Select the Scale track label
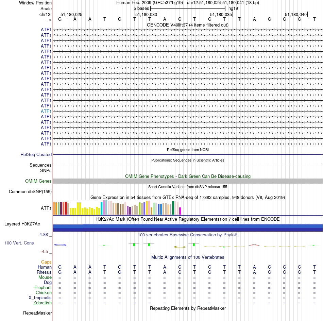 [46, 9]
